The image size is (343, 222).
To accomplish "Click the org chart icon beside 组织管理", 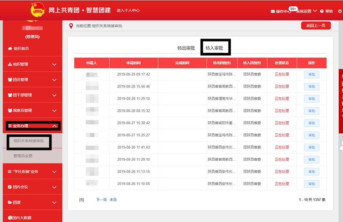I will pyautogui.click(x=10, y=64).
